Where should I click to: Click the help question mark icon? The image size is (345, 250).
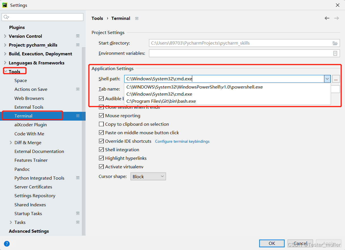(x=7, y=243)
